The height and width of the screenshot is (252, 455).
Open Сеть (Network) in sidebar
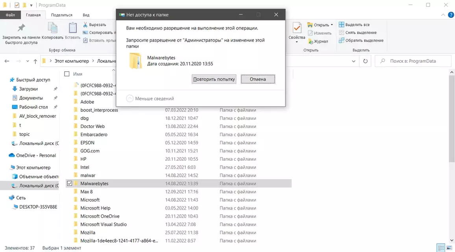pyautogui.click(x=17, y=198)
